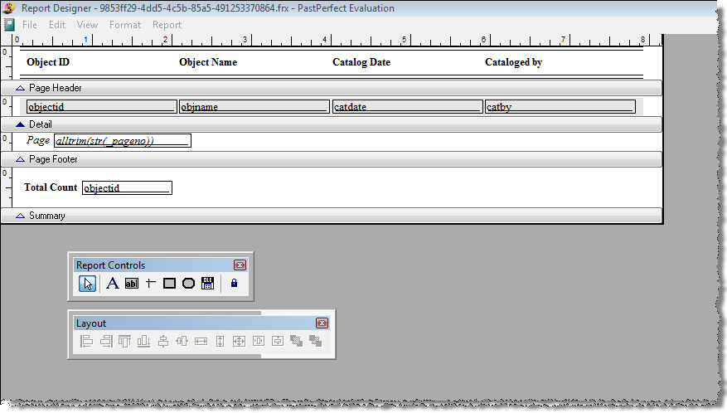Toggle the Button Lock padlock
This screenshot has width=727, height=413.
point(234,283)
